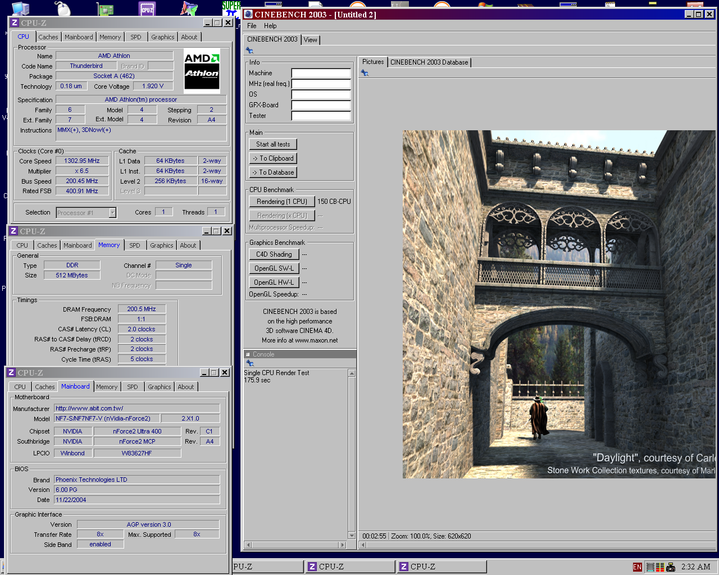Click the camera tray icon
Screen dimensions: 719x575
[670, 567]
